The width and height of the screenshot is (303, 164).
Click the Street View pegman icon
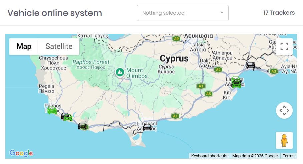(284, 140)
